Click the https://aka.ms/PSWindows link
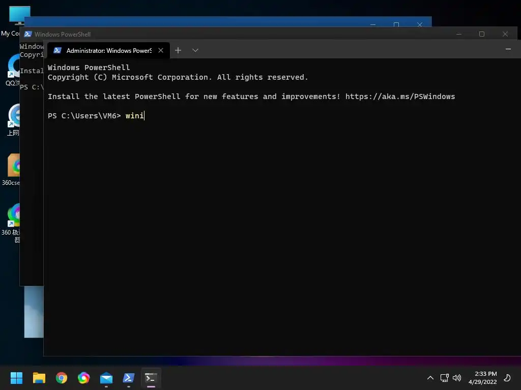521x390 pixels. [400, 96]
